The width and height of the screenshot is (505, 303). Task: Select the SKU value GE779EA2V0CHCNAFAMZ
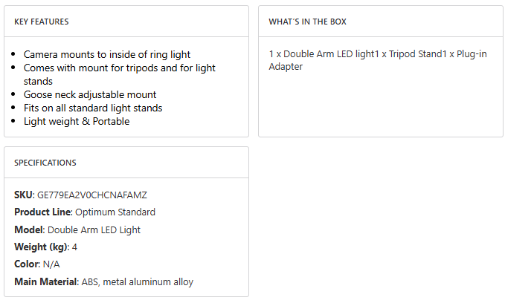[92, 195]
